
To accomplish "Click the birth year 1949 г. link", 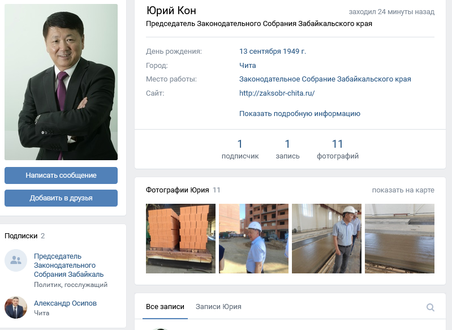I will [294, 52].
